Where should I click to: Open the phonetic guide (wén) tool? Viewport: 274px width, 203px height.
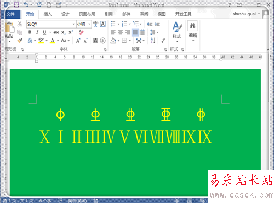click(95, 24)
